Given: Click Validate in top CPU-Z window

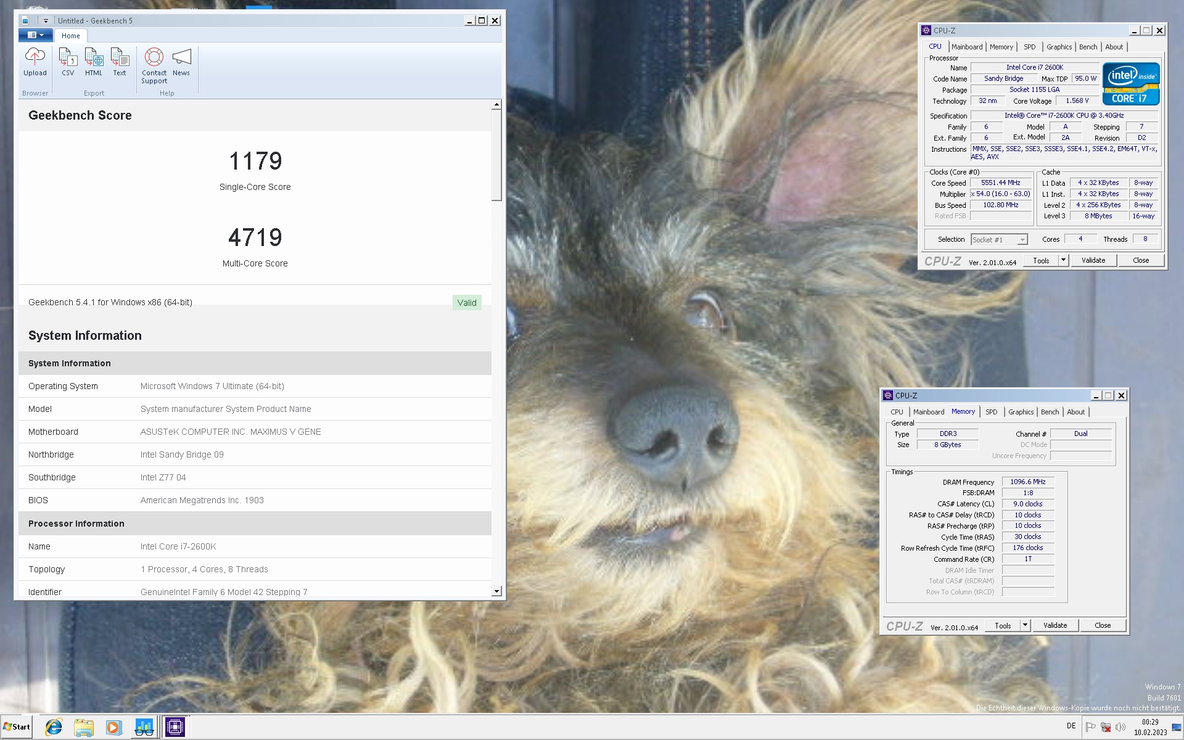Looking at the screenshot, I should (1093, 261).
